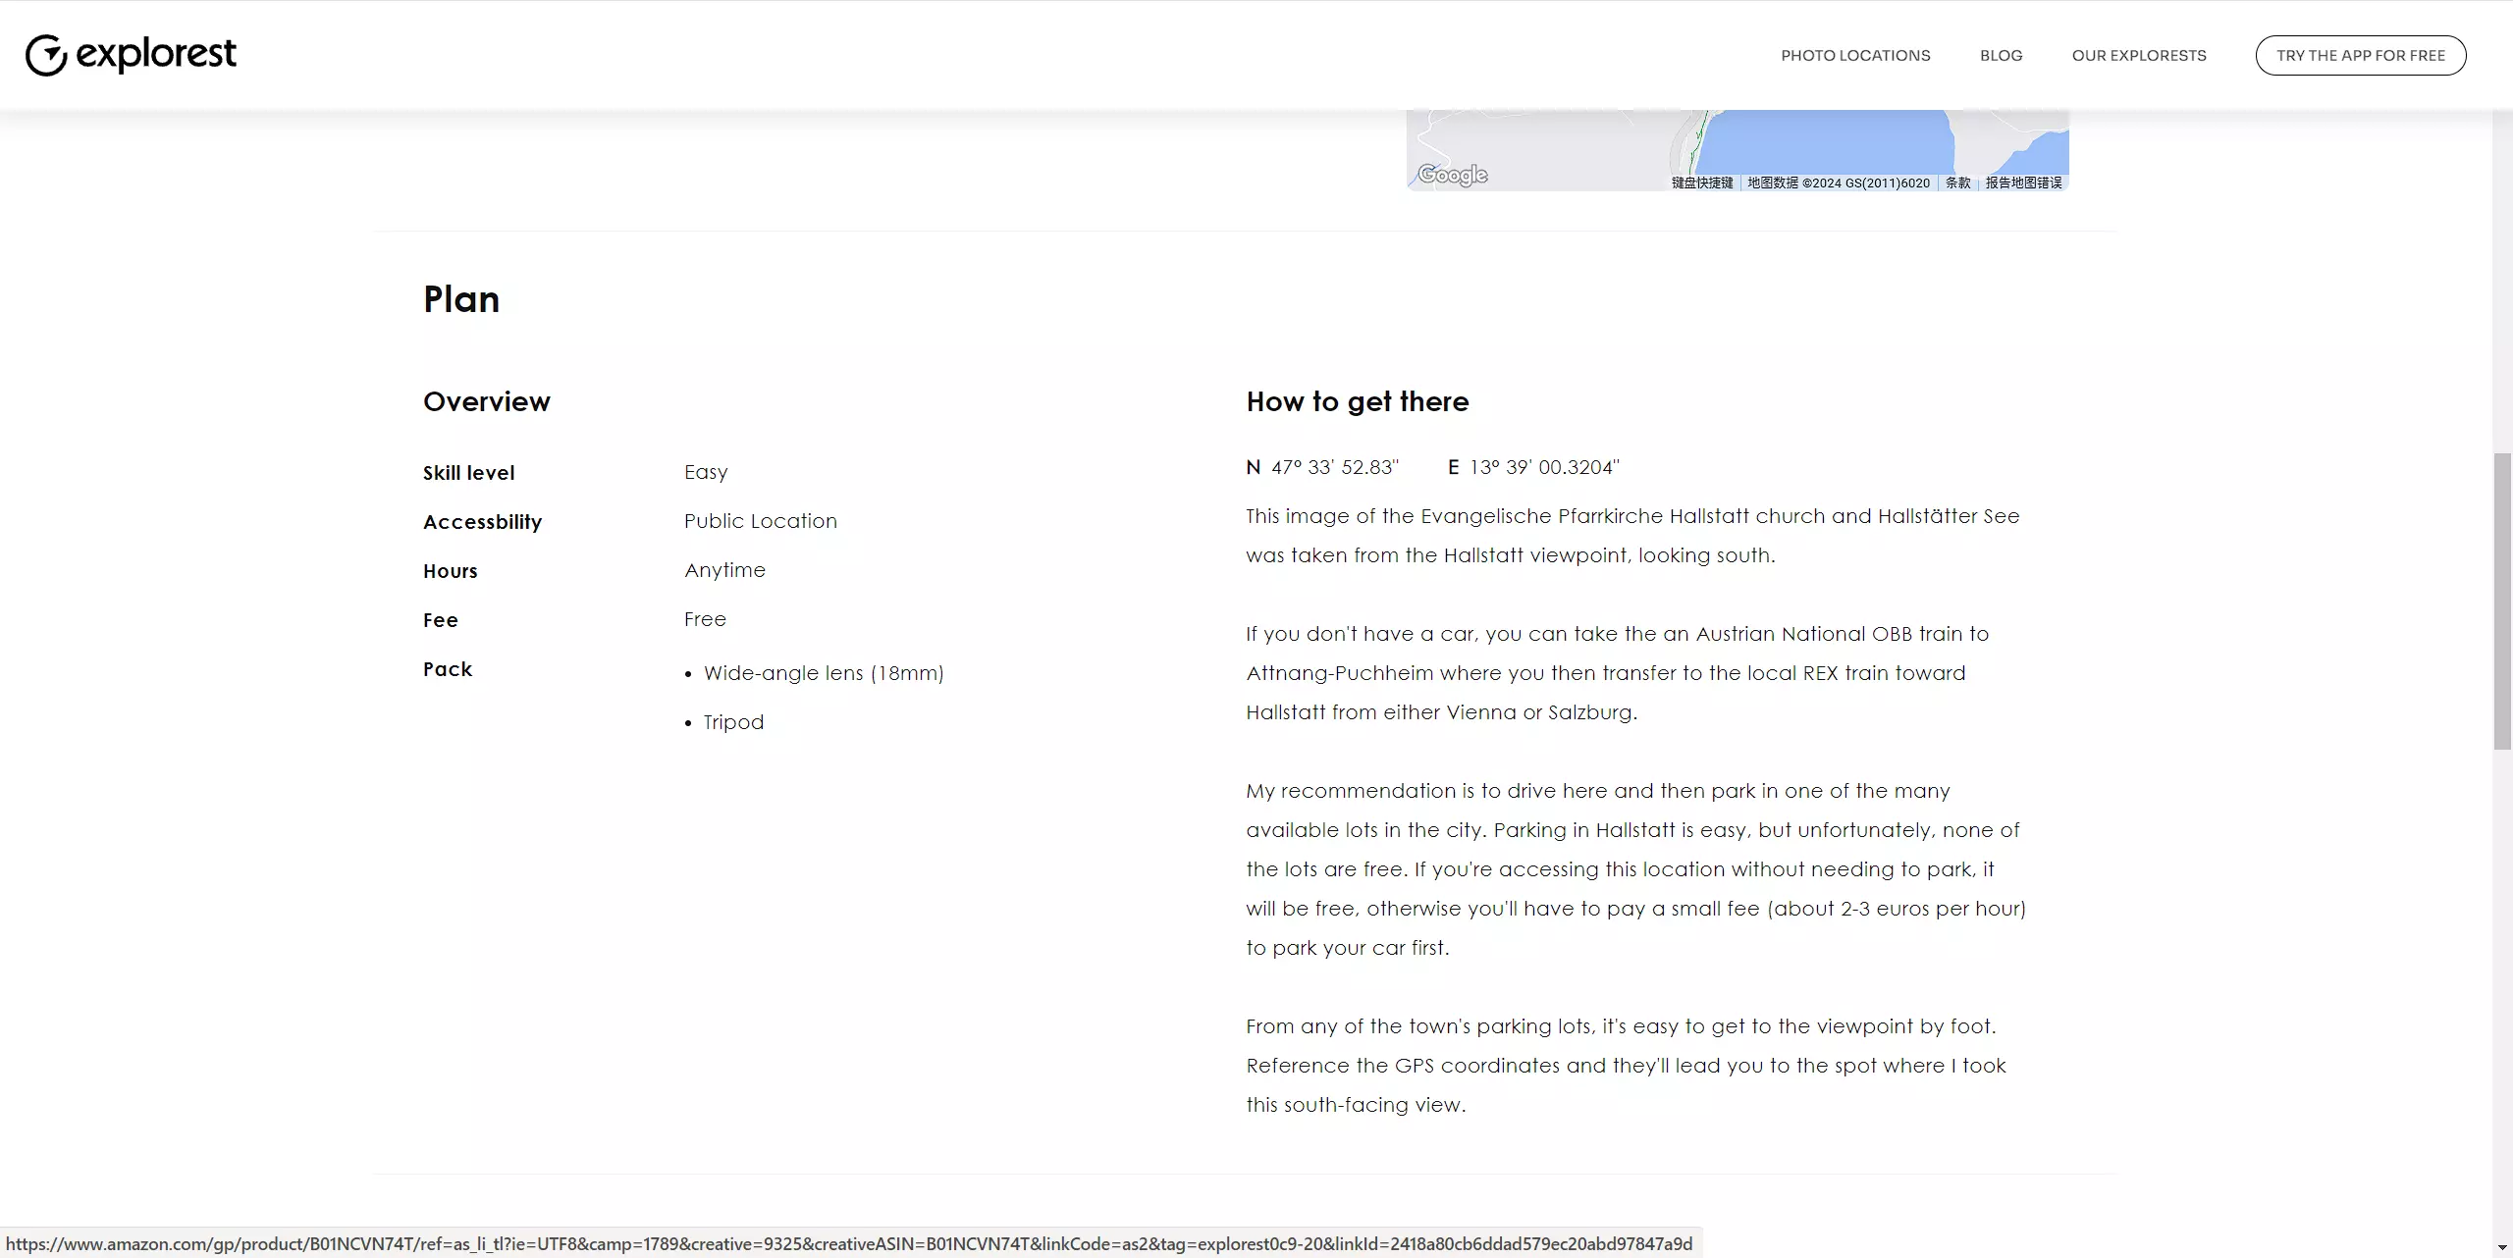Click 报告地图错误 report map error link

2023,183
